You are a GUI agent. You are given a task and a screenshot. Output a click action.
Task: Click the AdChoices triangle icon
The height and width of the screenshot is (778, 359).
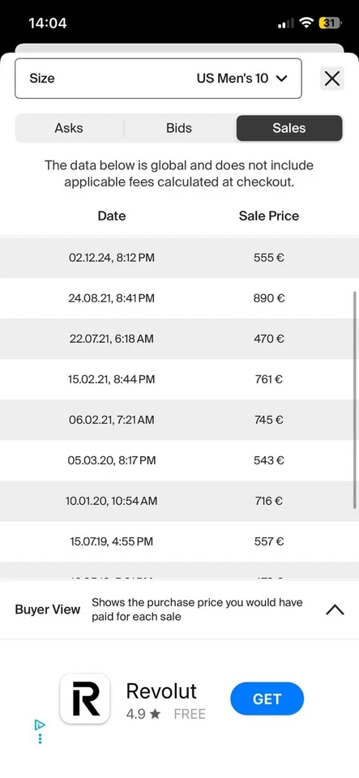click(x=40, y=725)
